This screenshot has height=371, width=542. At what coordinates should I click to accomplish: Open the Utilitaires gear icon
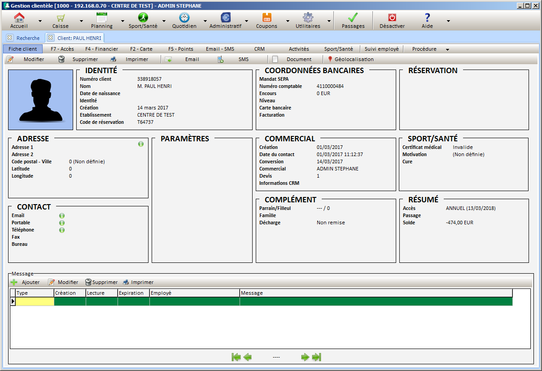point(308,17)
